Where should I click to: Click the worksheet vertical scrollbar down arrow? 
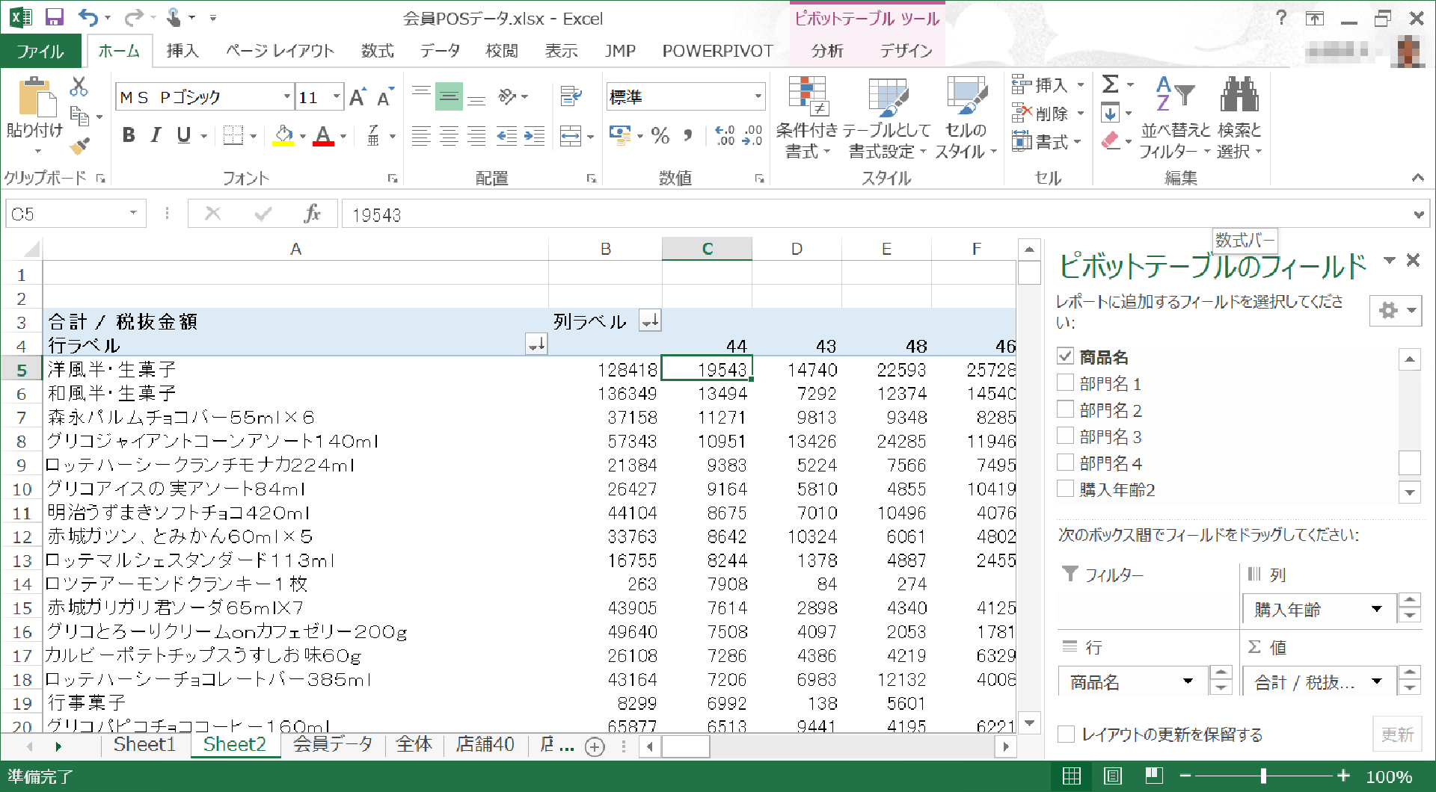1030,723
